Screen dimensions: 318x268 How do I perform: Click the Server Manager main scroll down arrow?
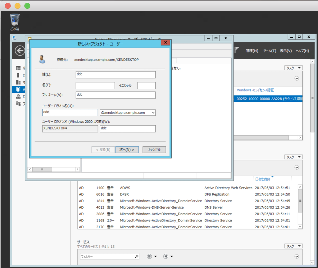coord(312,262)
